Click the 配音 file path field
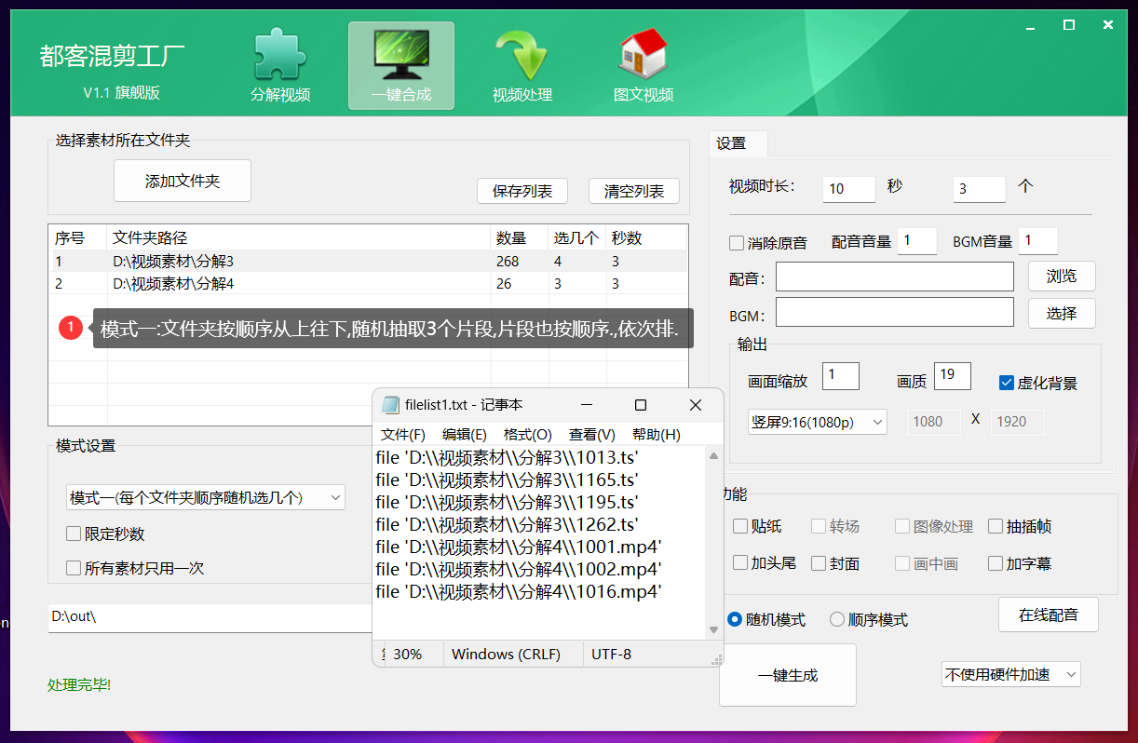This screenshot has height=743, width=1138. tap(895, 277)
